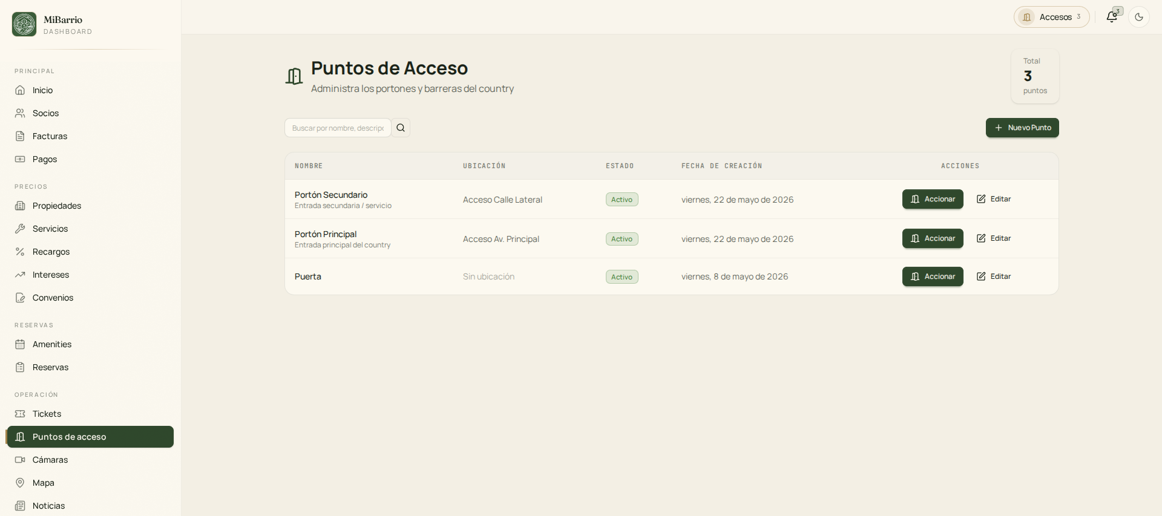Open Recargos pricing section
Screen dimensions: 1162x516
[x=90, y=252]
